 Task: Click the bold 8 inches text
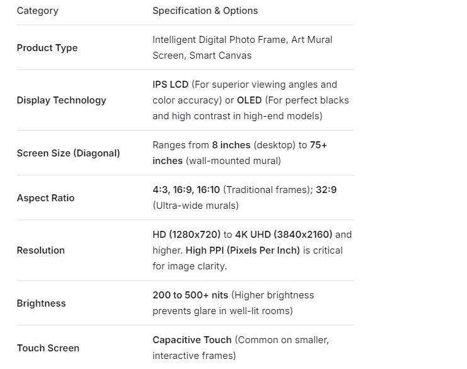(231, 145)
